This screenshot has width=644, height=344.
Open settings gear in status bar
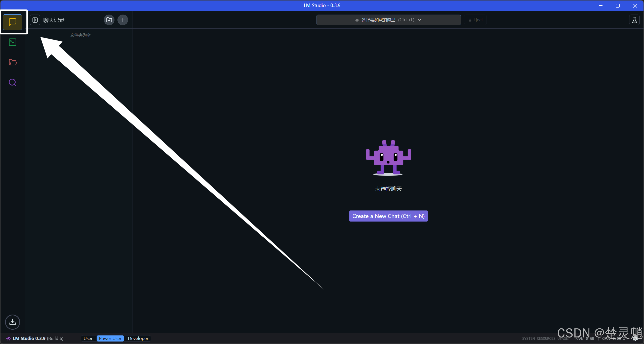635,338
